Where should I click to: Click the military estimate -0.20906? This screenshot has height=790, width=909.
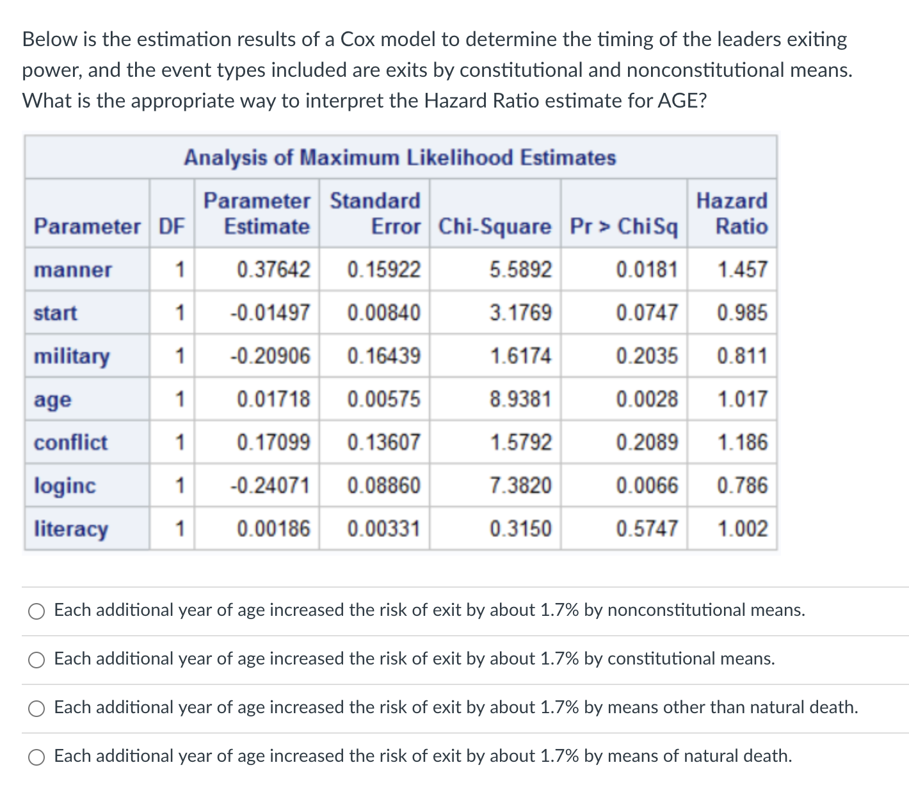(x=270, y=356)
